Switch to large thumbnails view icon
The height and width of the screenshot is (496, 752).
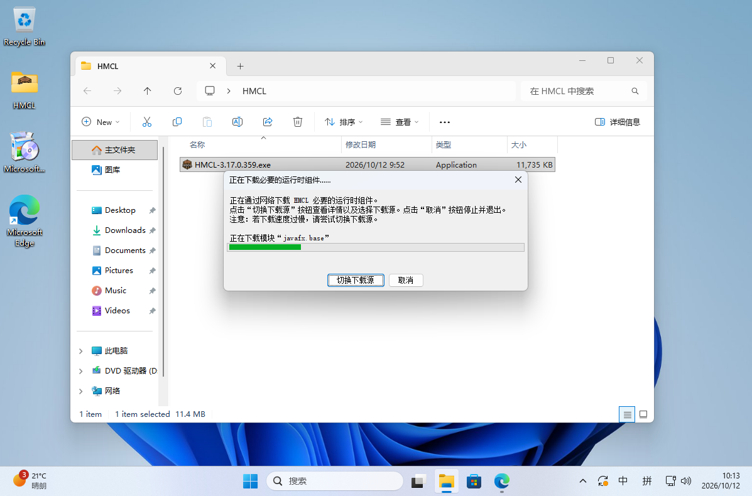pyautogui.click(x=643, y=414)
